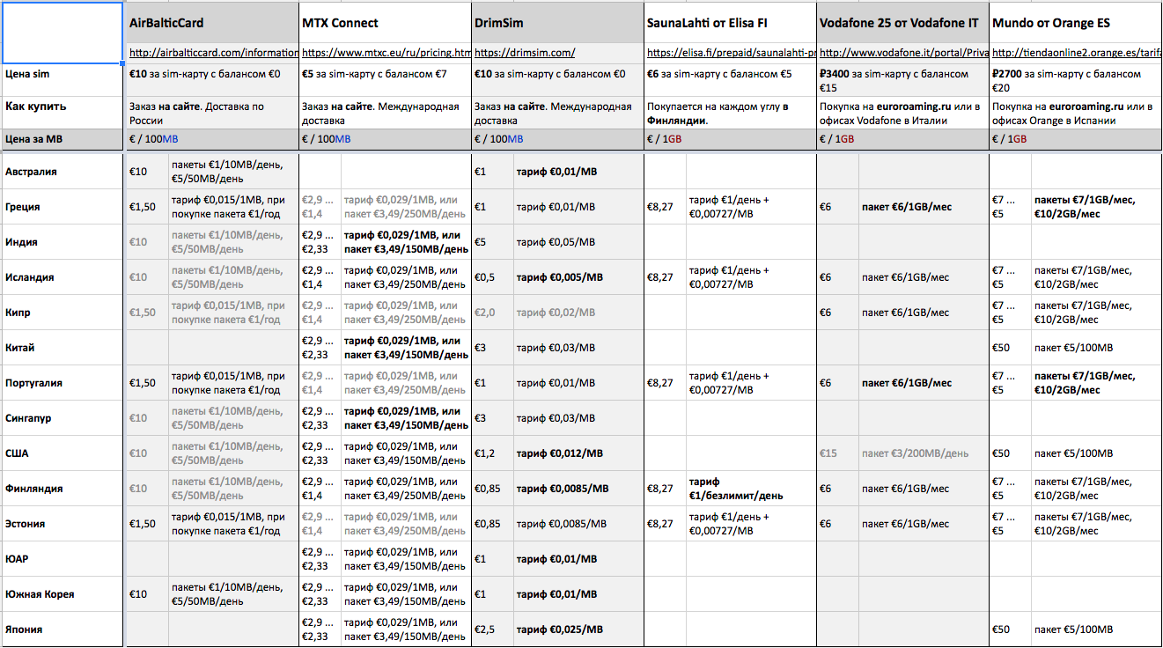Select the 'тариф €0,05/MB' cell in Индия row
Screen dimensions: 1163x648
[579, 242]
